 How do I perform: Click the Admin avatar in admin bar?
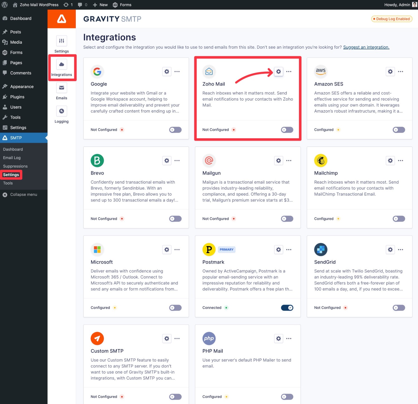[415, 5]
